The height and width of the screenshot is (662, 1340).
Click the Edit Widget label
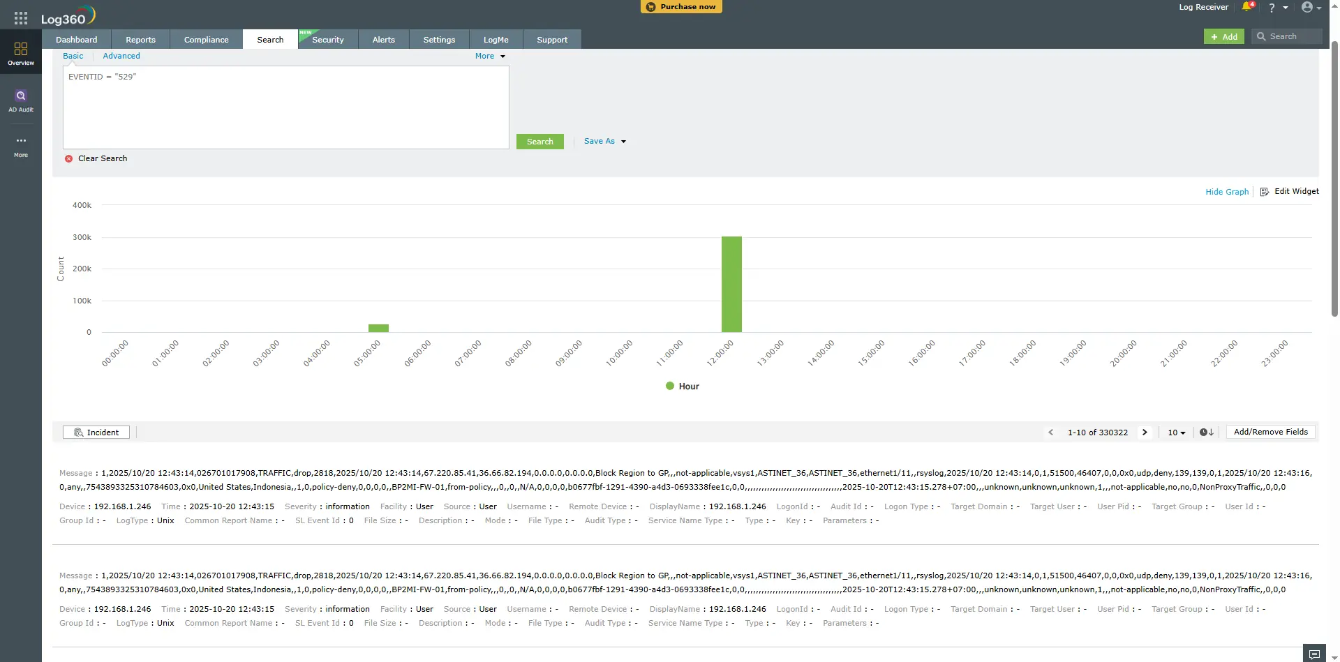click(1297, 191)
